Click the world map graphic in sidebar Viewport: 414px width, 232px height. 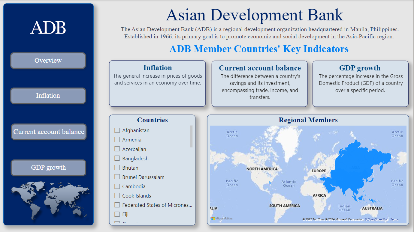(50, 200)
